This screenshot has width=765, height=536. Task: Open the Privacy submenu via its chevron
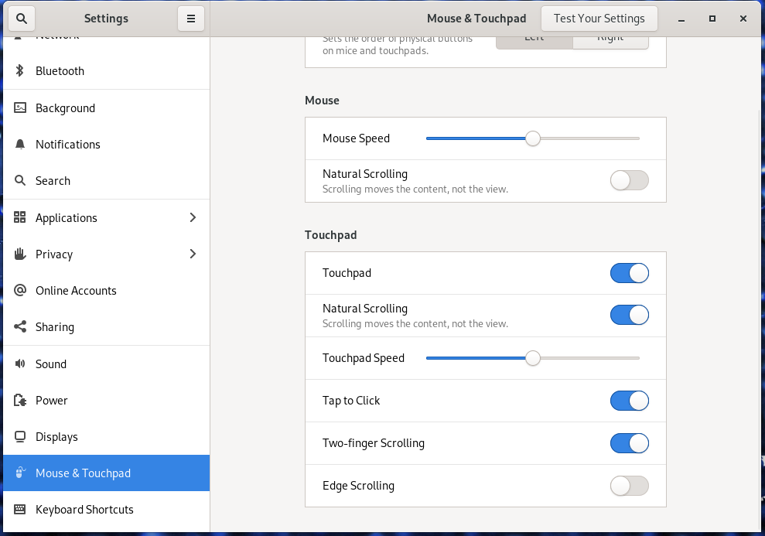193,254
